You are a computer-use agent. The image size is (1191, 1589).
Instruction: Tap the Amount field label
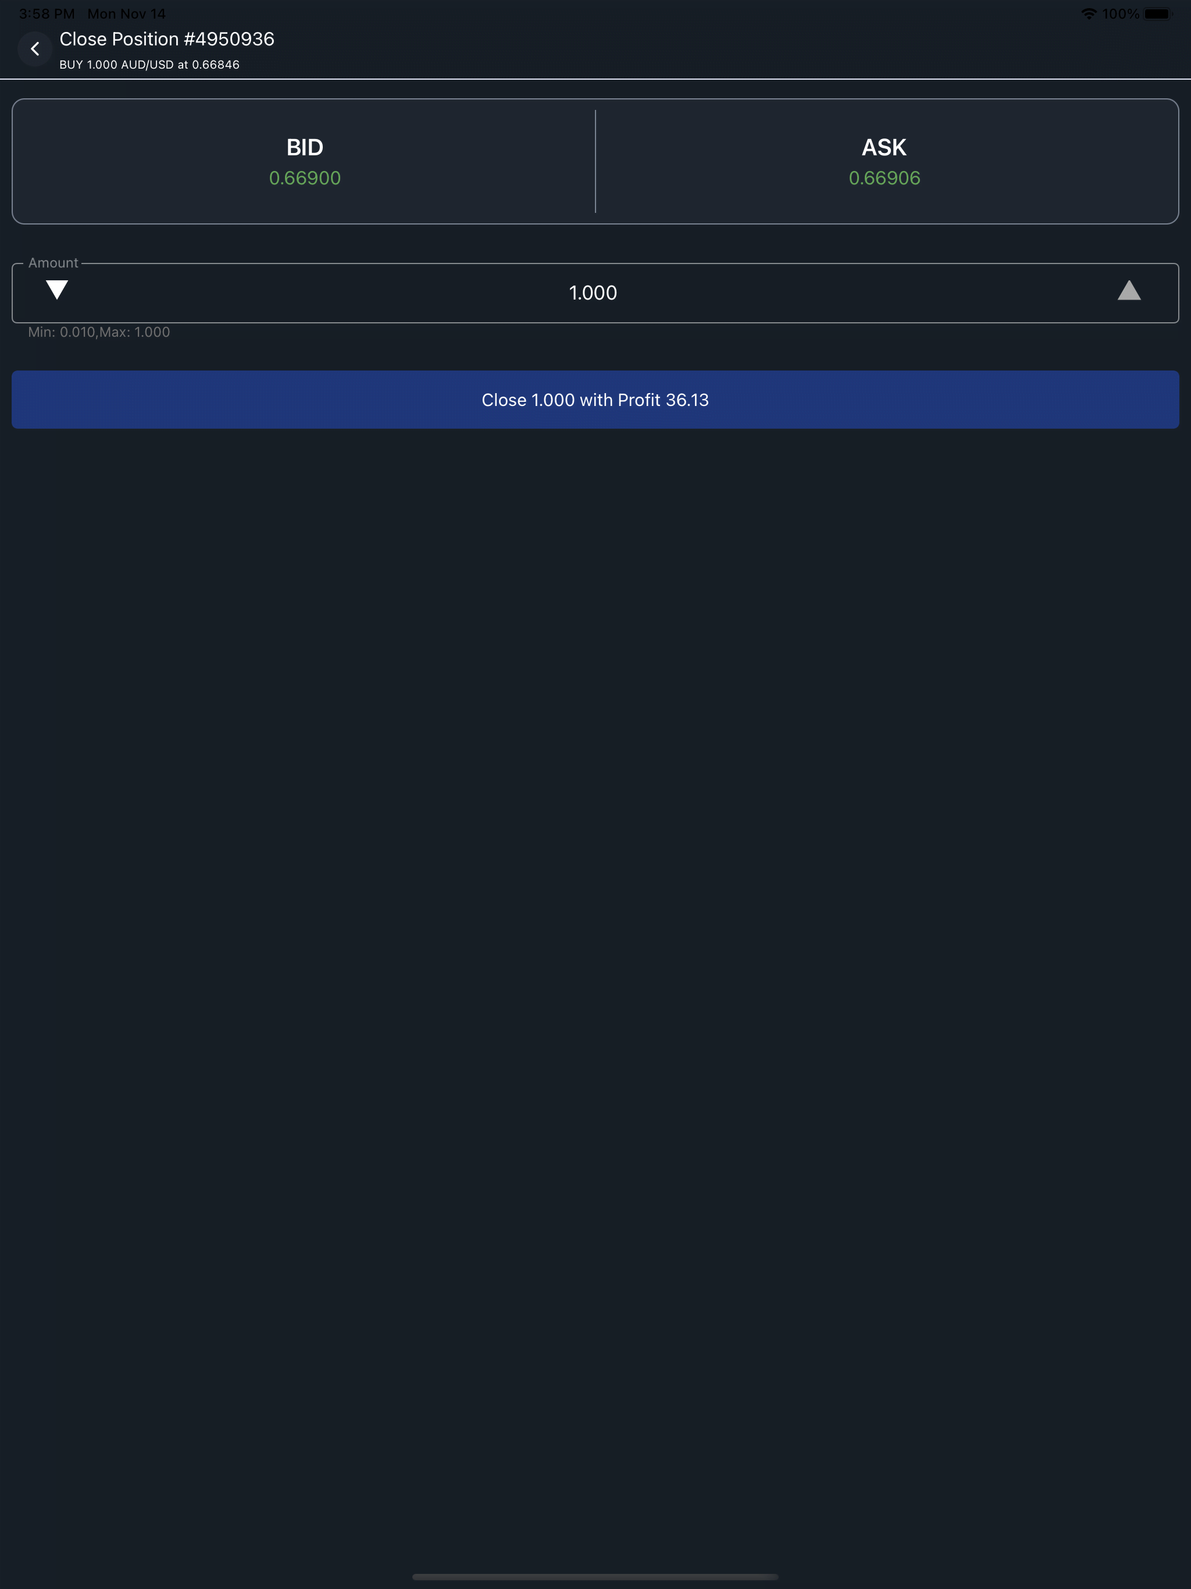[x=53, y=263]
